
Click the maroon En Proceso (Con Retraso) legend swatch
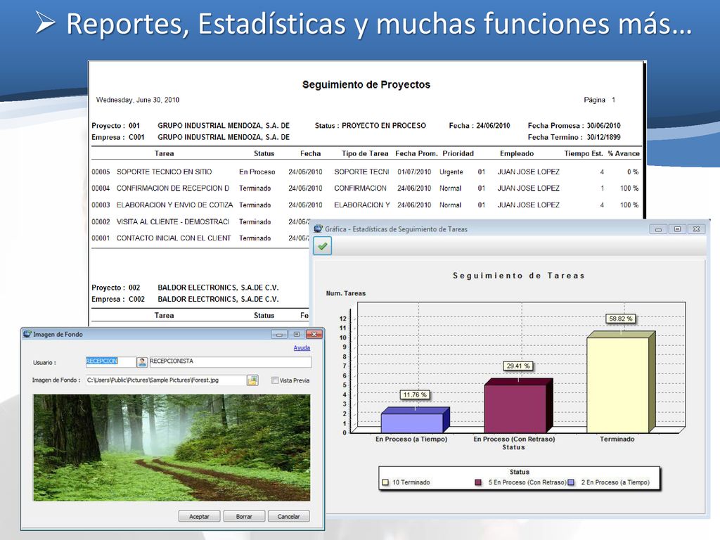point(478,482)
